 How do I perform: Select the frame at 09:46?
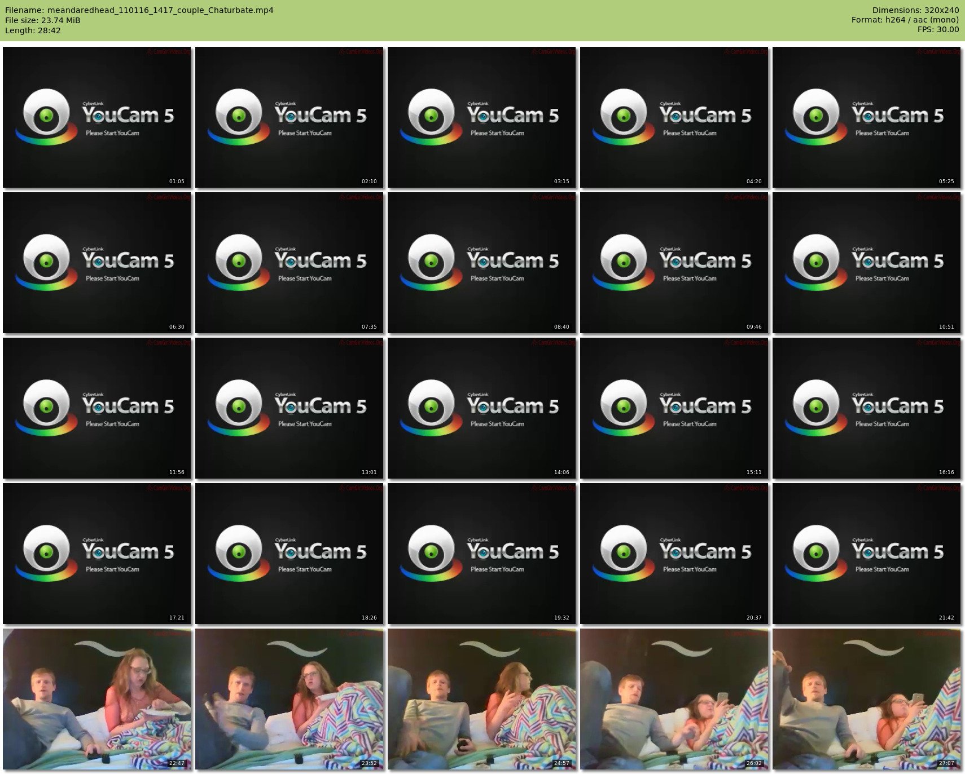(x=674, y=263)
